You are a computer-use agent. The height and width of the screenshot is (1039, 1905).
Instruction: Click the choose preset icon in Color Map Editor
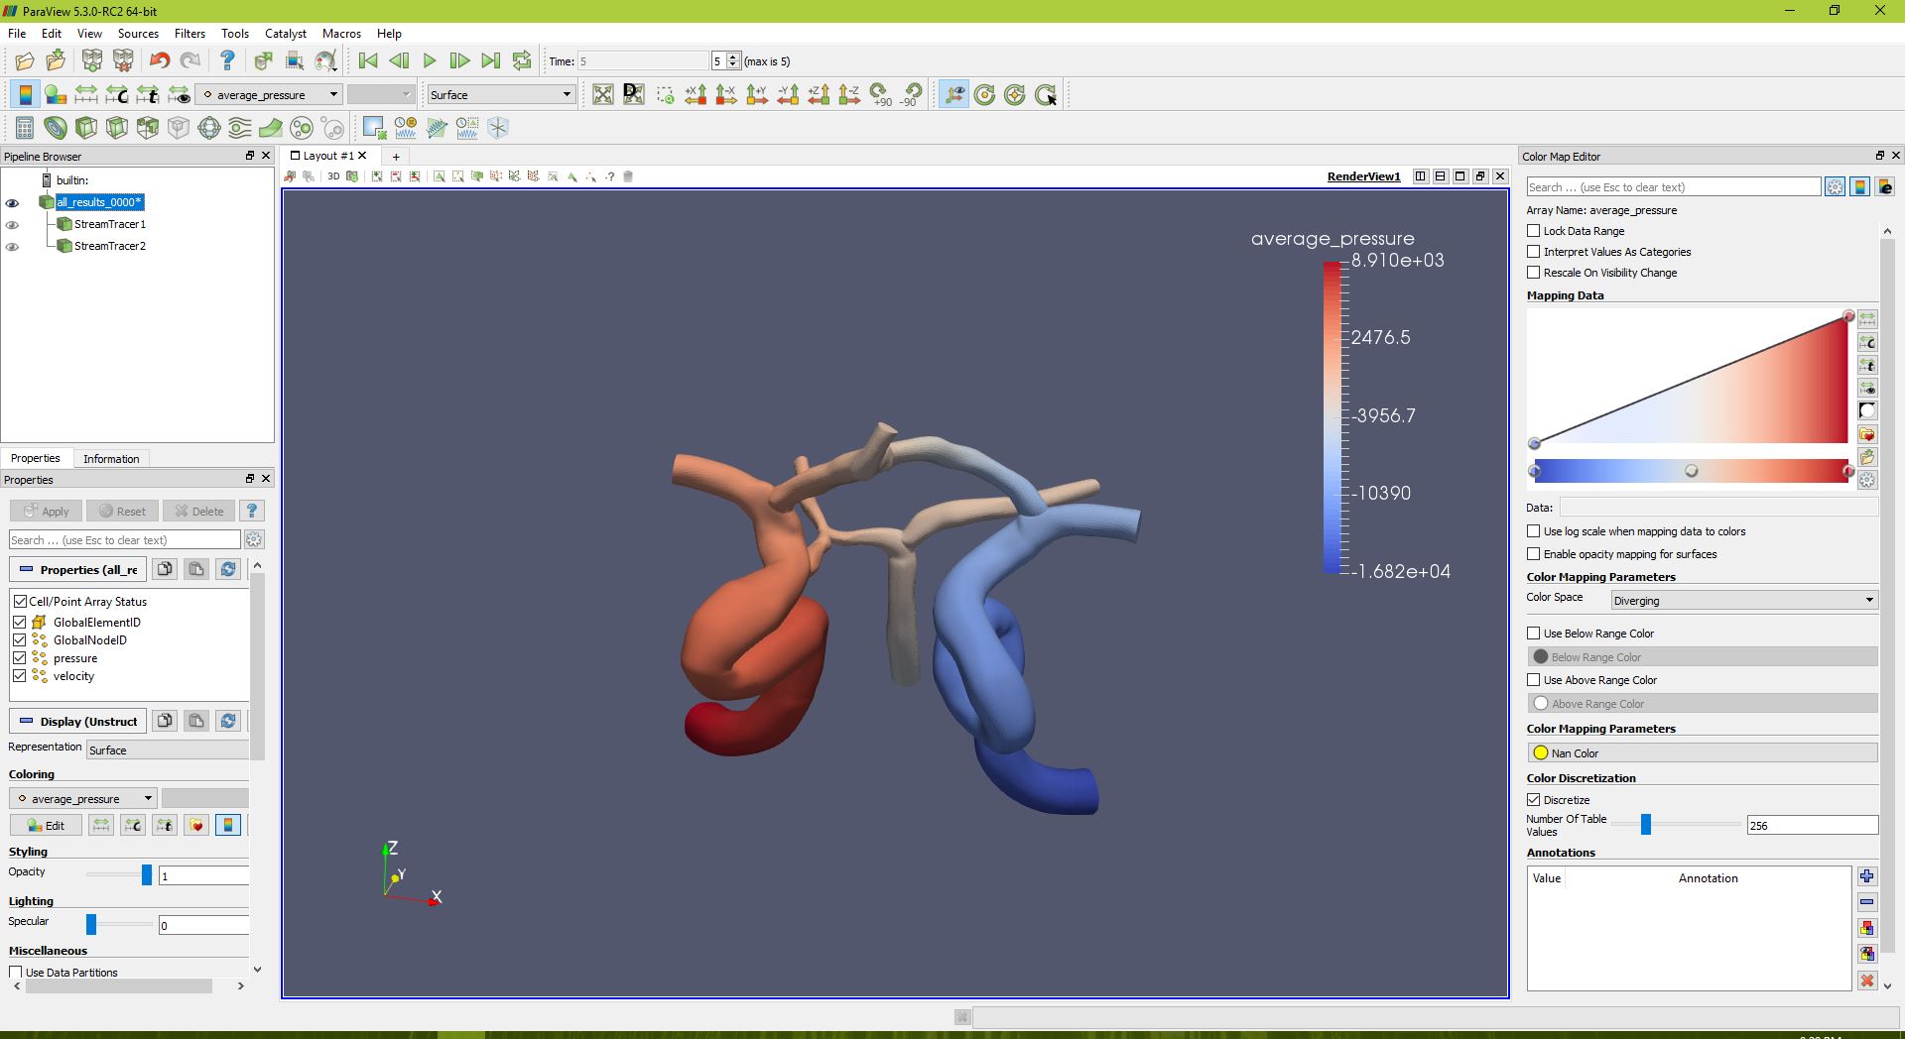pyautogui.click(x=1867, y=434)
